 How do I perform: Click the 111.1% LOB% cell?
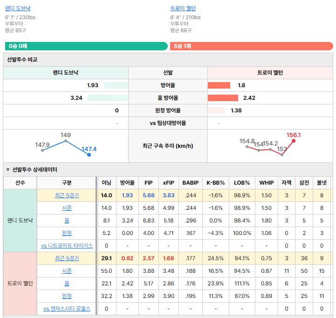point(242,283)
